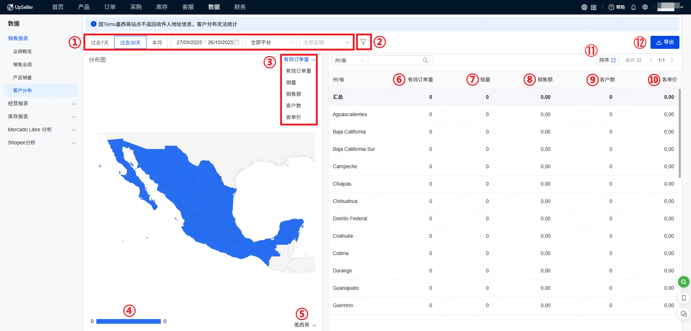Click the search magnifier in province field
The height and width of the screenshot is (331, 691).
(426, 60)
